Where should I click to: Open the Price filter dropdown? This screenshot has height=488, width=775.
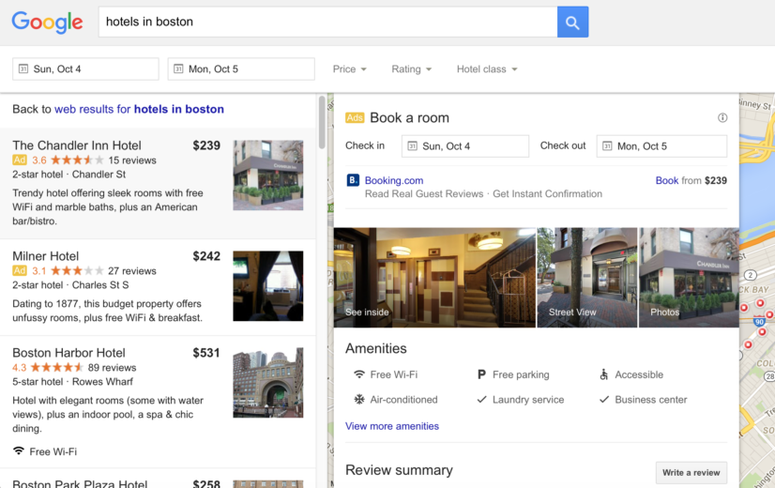pyautogui.click(x=349, y=69)
